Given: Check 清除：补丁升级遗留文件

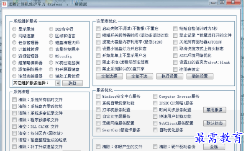Looking at the screenshot, I should [x=14, y=147].
